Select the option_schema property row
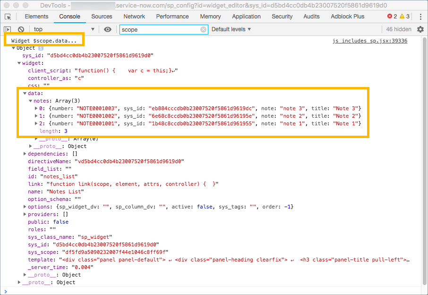The width and height of the screenshot is (428, 295). [54, 199]
